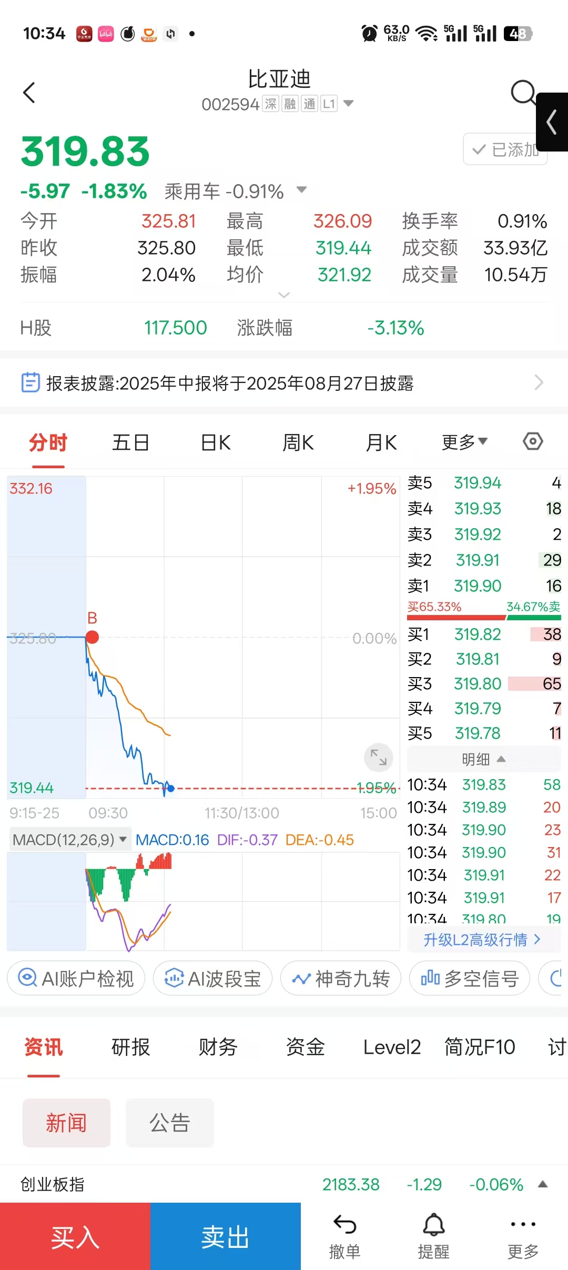Select the 财务 tab
Screen dimensions: 568x1270
218,1047
